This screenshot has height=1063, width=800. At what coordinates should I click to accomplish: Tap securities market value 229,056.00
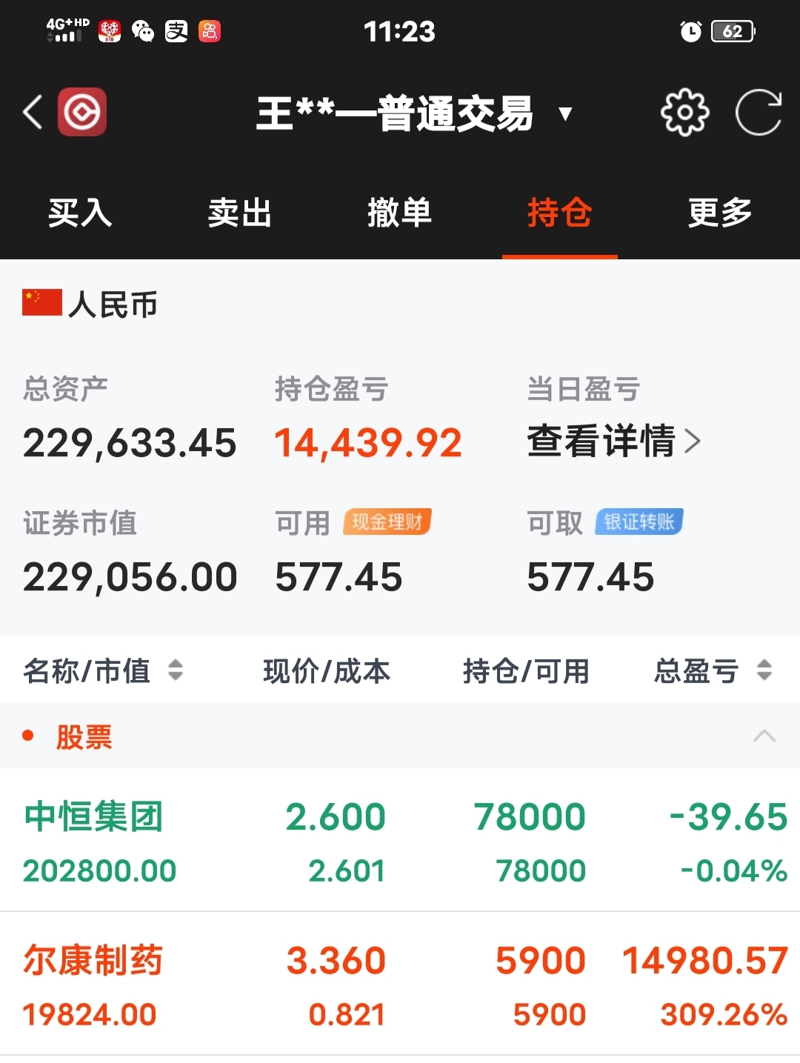(130, 577)
